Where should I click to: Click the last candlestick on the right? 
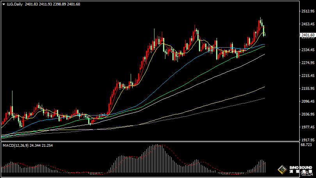265,31
